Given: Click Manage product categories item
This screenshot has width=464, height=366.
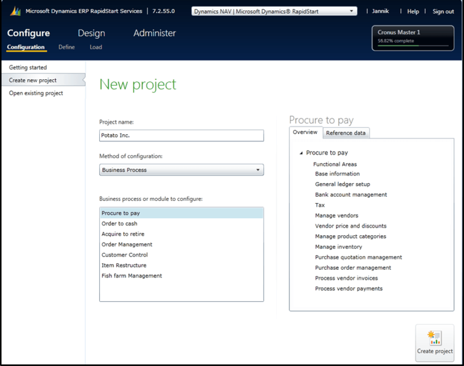Looking at the screenshot, I should 350,237.
